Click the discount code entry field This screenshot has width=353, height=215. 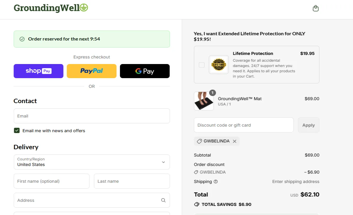click(244, 125)
